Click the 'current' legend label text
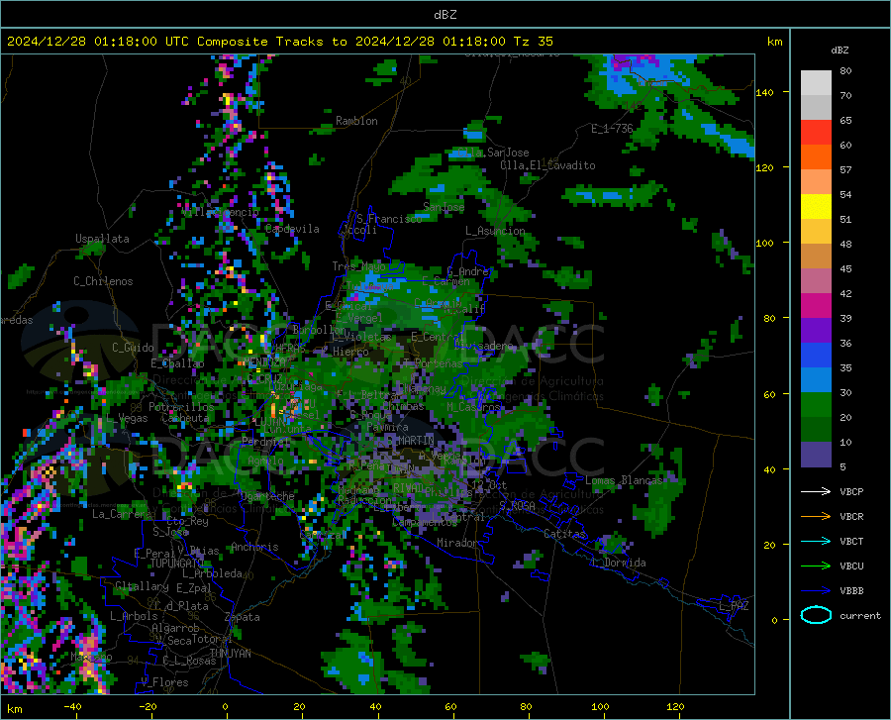 click(x=860, y=615)
